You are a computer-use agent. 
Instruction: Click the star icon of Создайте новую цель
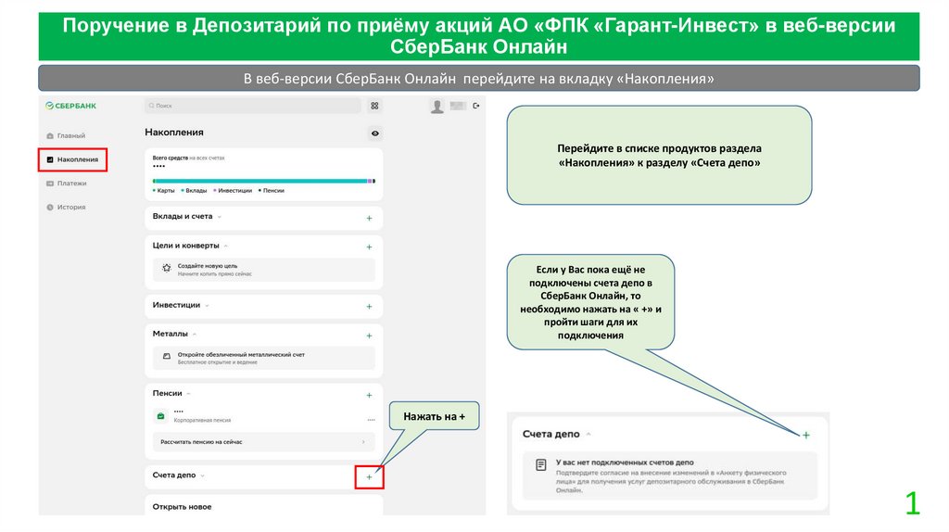point(167,268)
